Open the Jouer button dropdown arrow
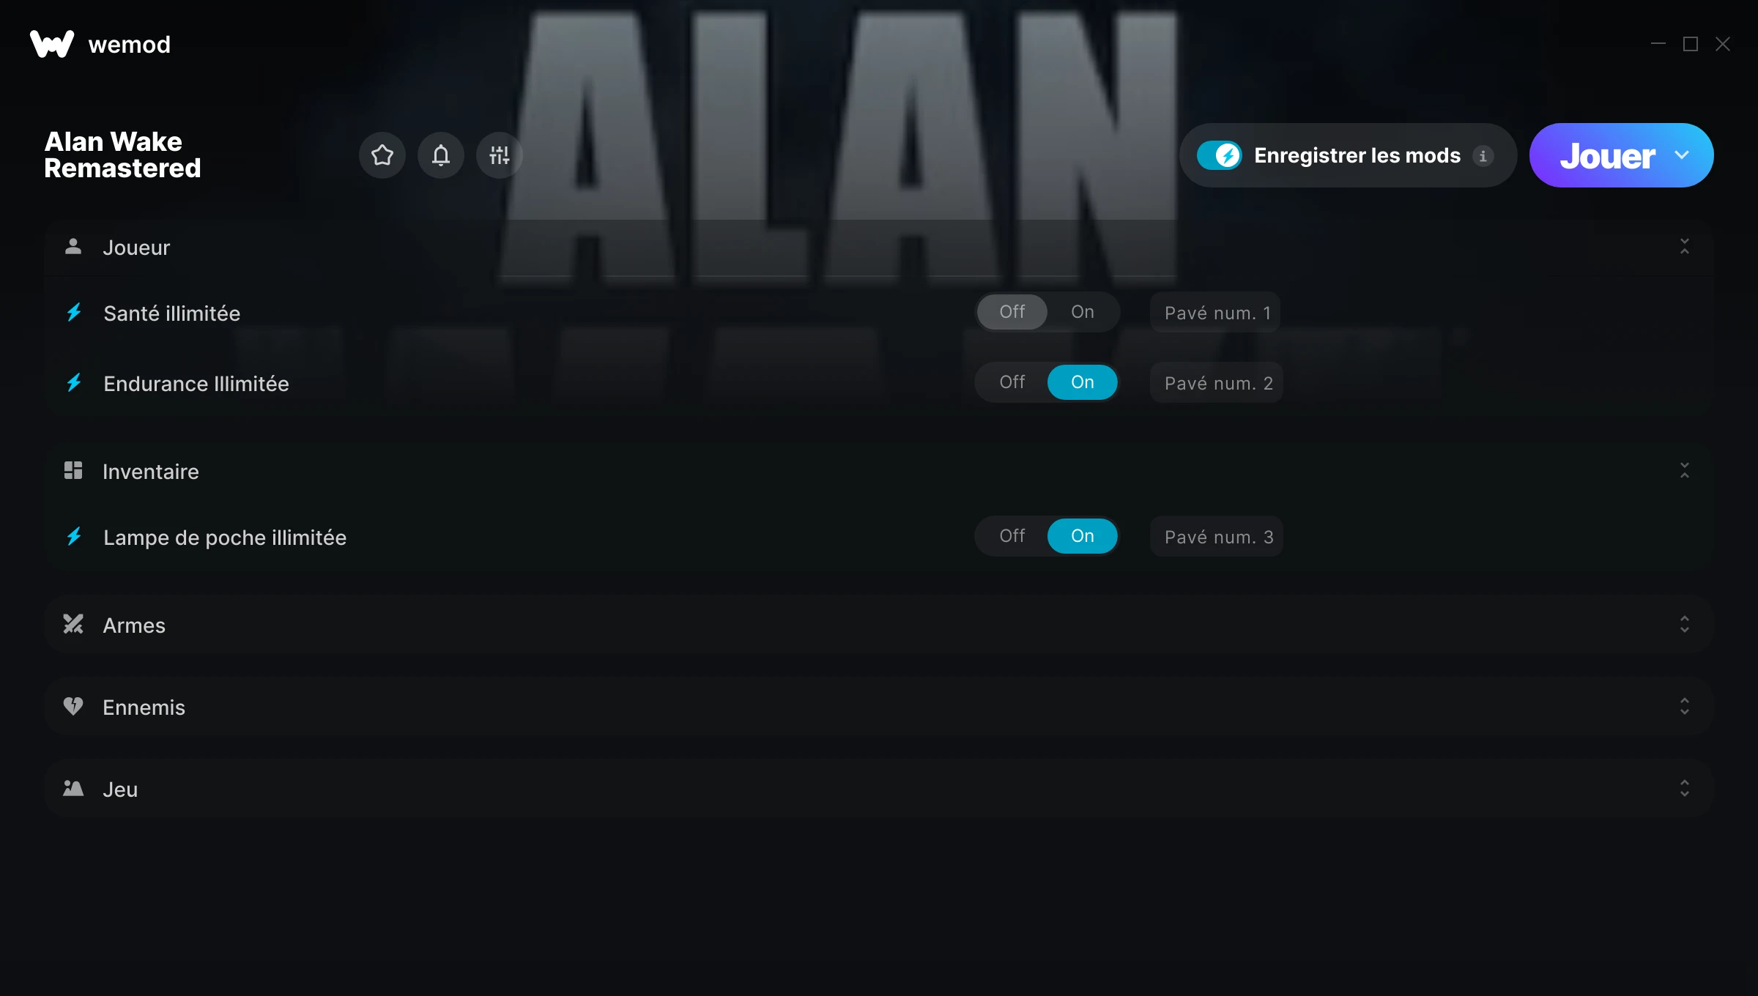This screenshot has height=996, width=1758. [1682, 155]
